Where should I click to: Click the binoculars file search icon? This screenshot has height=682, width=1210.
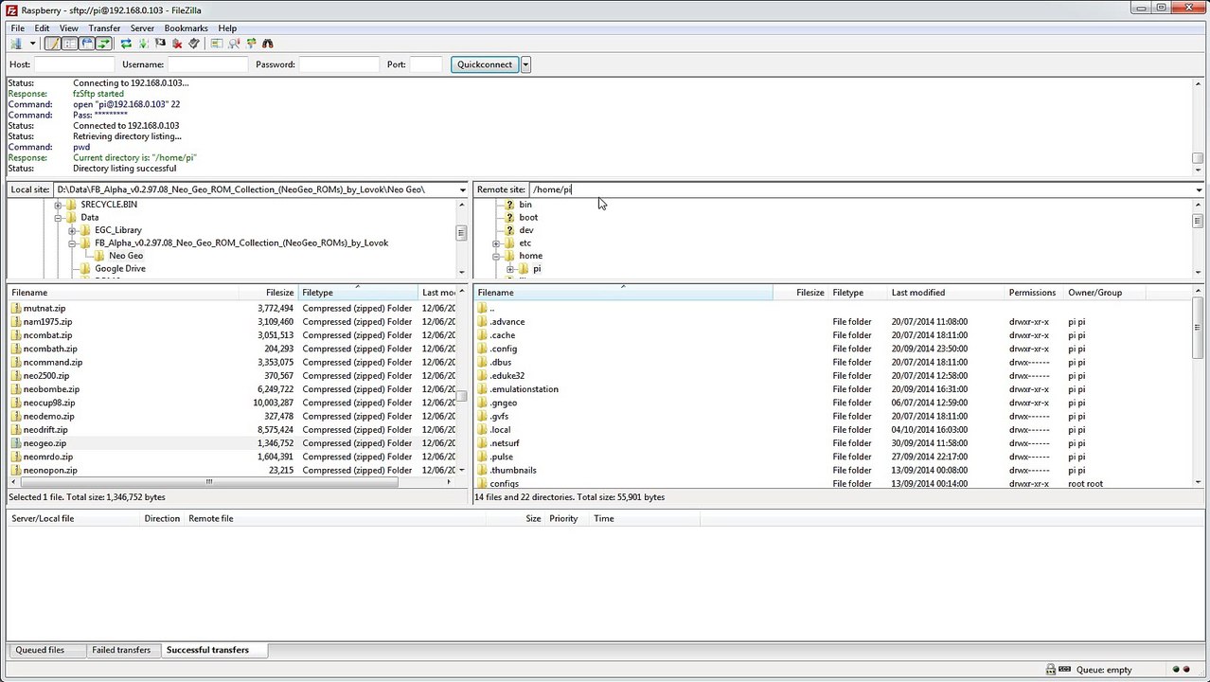(x=268, y=44)
